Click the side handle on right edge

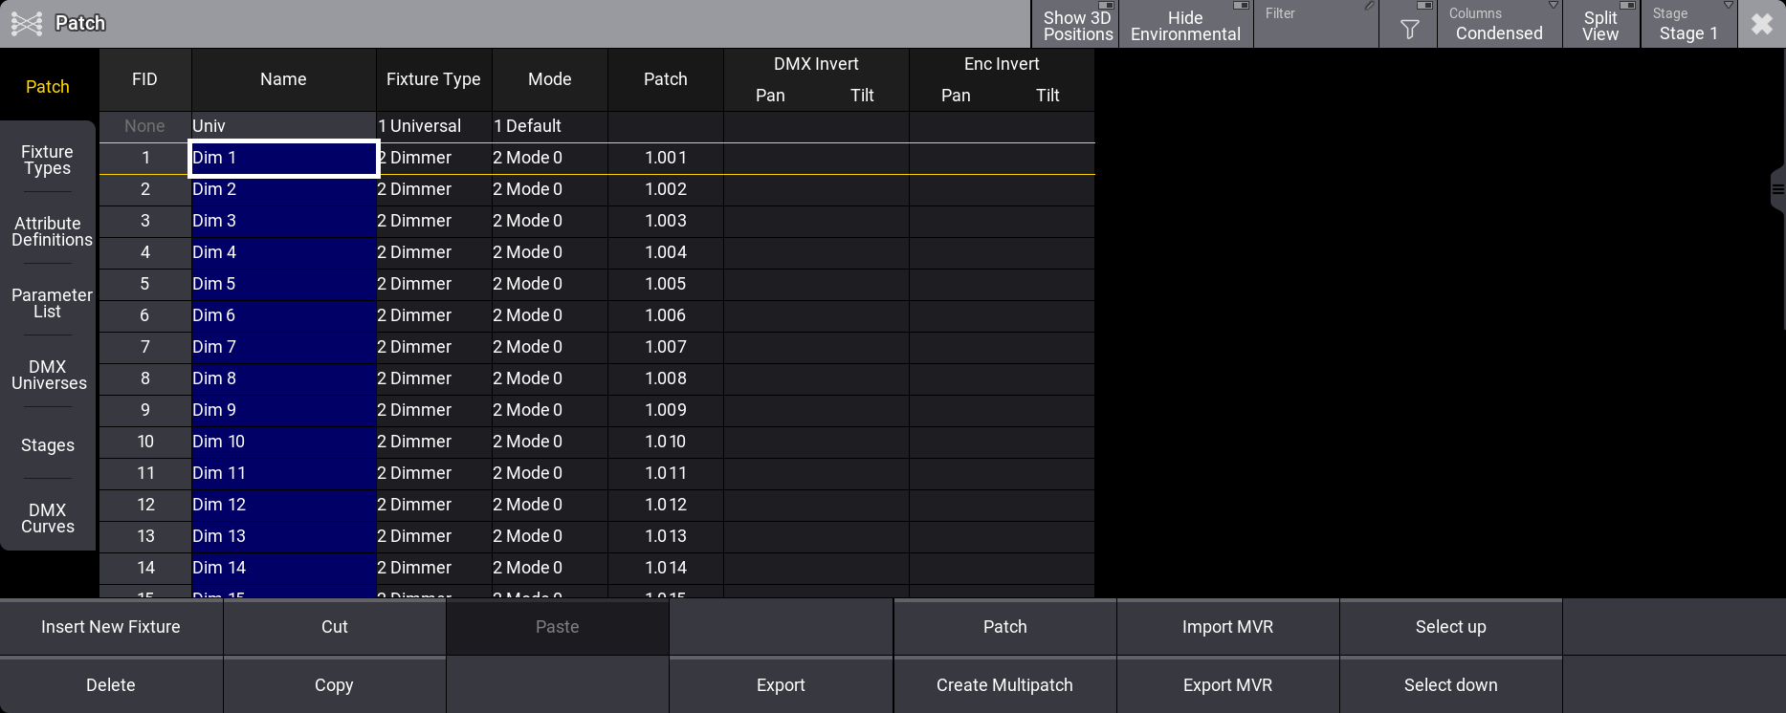1777,189
